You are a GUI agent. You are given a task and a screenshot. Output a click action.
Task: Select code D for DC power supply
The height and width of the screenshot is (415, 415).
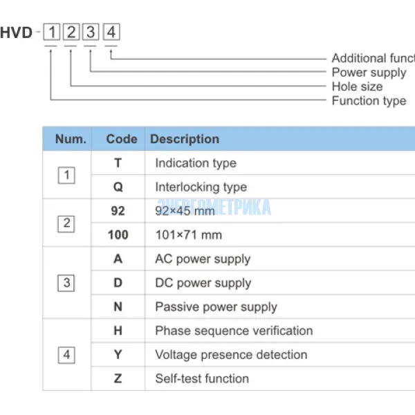pos(118,283)
